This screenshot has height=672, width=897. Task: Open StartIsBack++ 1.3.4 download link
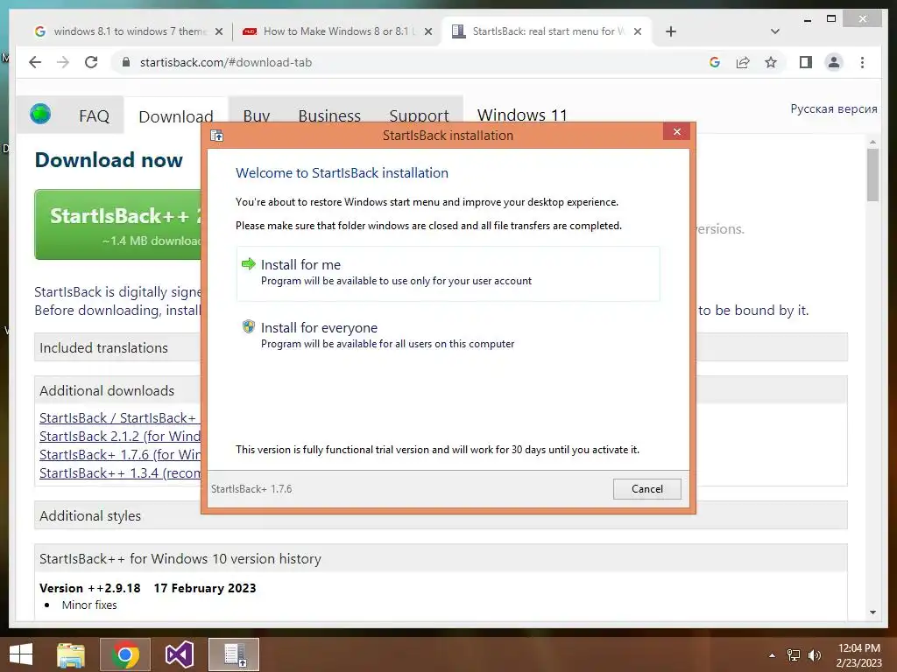pos(119,473)
